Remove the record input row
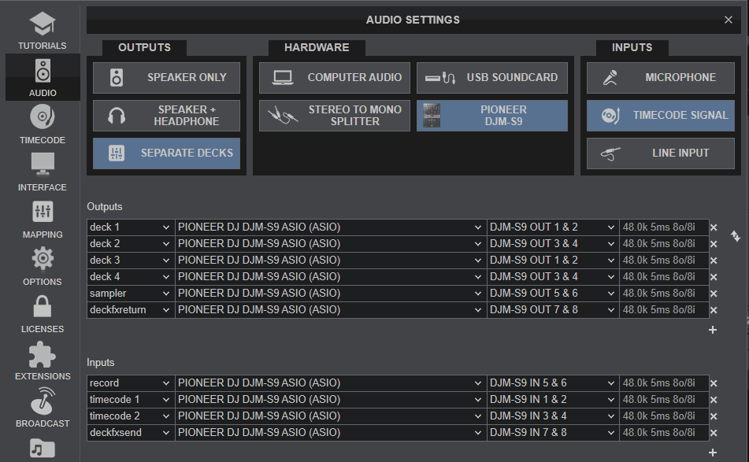The width and height of the screenshot is (749, 462). point(714,383)
